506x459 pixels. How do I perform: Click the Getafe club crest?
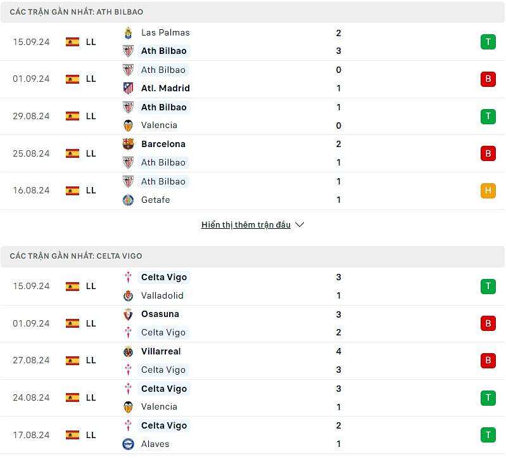pos(128,200)
